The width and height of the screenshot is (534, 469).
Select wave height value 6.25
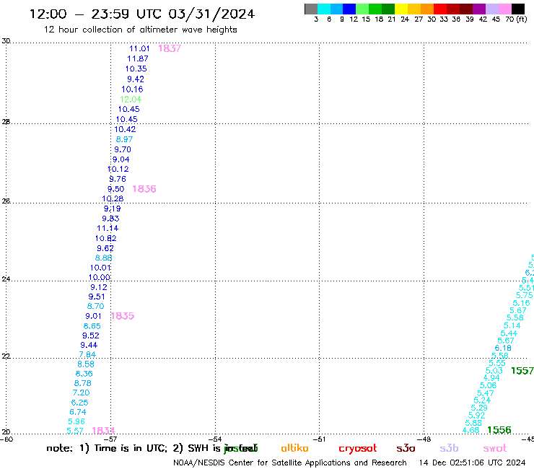(x=79, y=403)
